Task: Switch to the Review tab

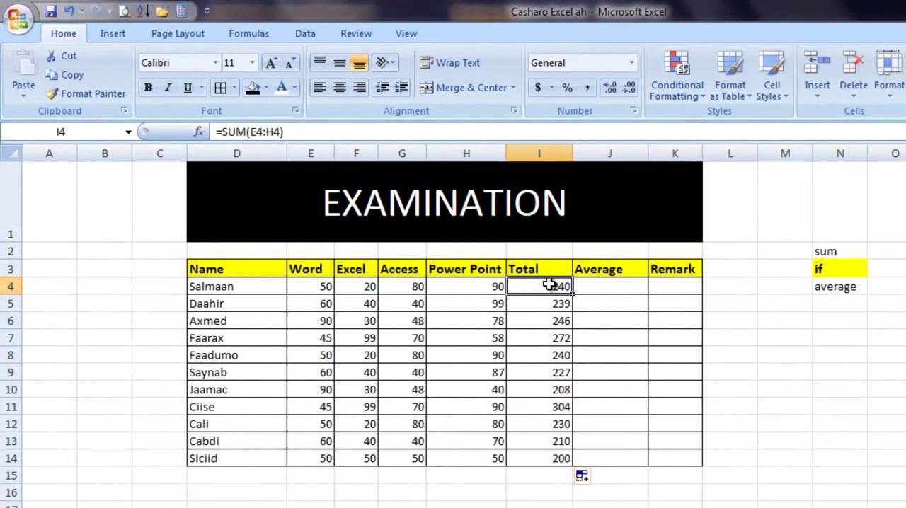Action: pos(356,33)
